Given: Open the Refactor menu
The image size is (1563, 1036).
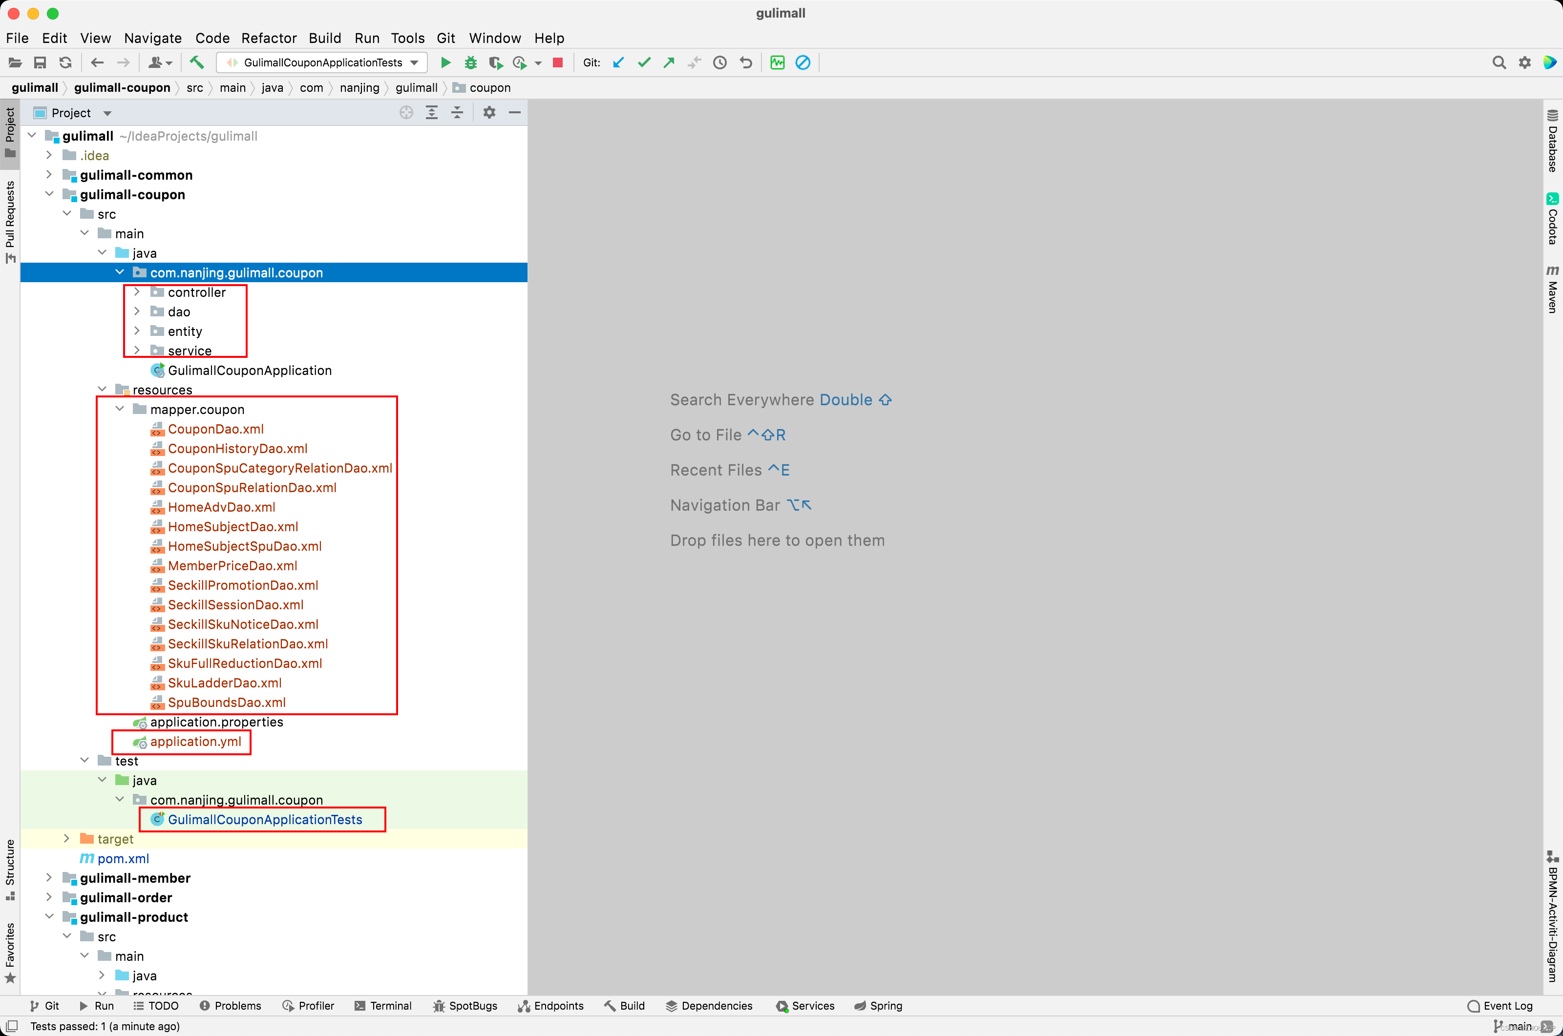Looking at the screenshot, I should [268, 38].
